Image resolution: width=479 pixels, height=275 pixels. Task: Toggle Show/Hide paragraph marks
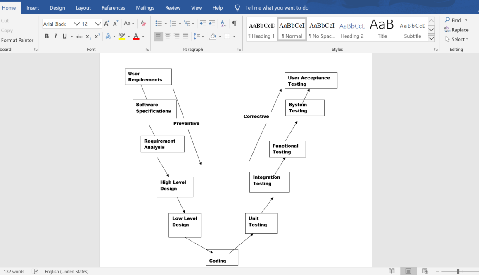(x=235, y=24)
